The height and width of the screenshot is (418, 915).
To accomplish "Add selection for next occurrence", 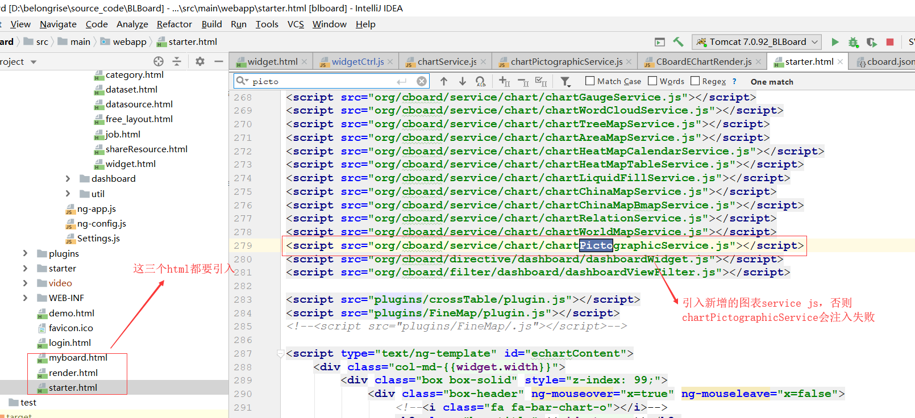I will 505,81.
